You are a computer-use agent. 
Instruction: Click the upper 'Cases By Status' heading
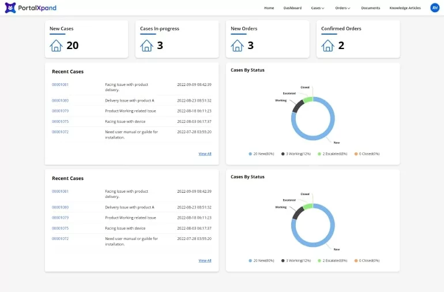tap(247, 70)
